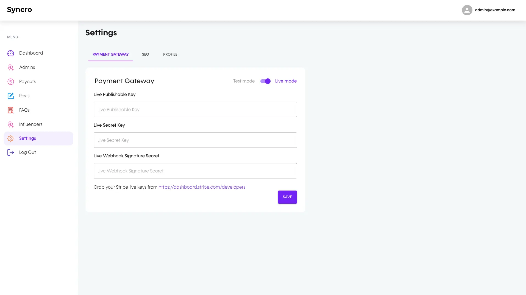This screenshot has width=526, height=295.
Task: Click the FAQs document icon
Action: click(x=11, y=110)
